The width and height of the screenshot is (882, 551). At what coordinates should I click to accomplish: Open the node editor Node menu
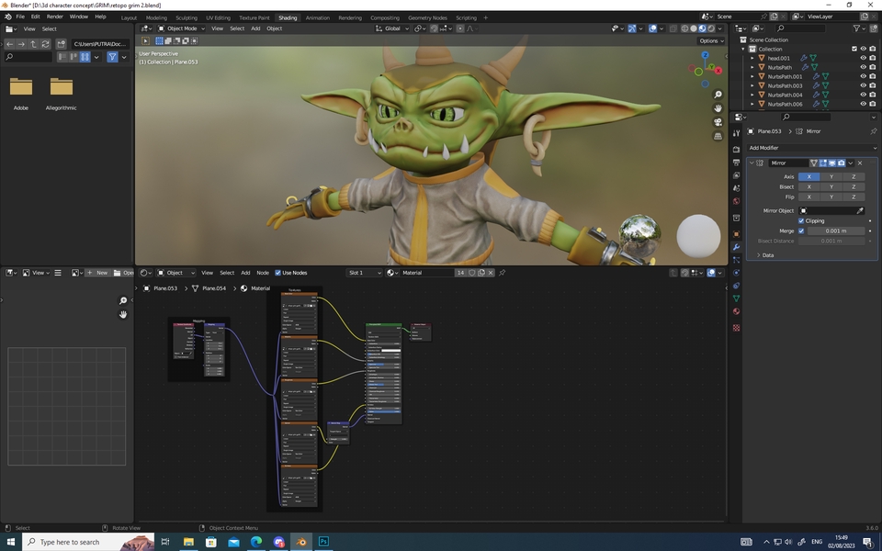(x=263, y=273)
